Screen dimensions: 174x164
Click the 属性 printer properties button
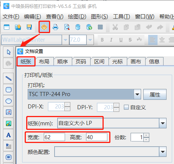pos(155,95)
